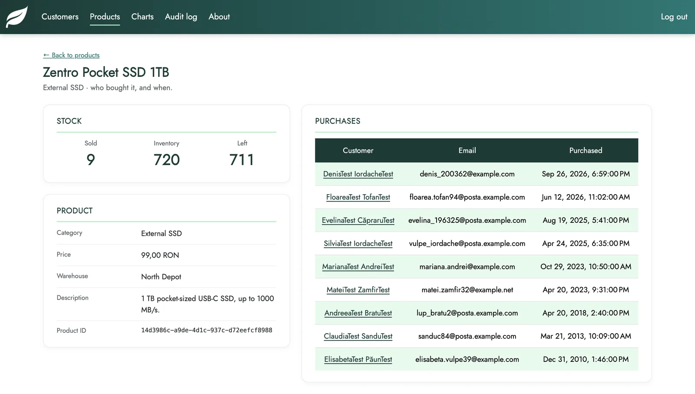Screen dimensions: 695x394
Task: Click the North Depot warehouse value
Action: point(161,277)
